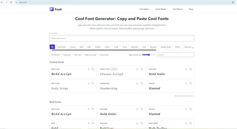Image resolution: width=237 pixels, height=129 pixels.
Task: Open the Blog page
Action: point(191,9)
